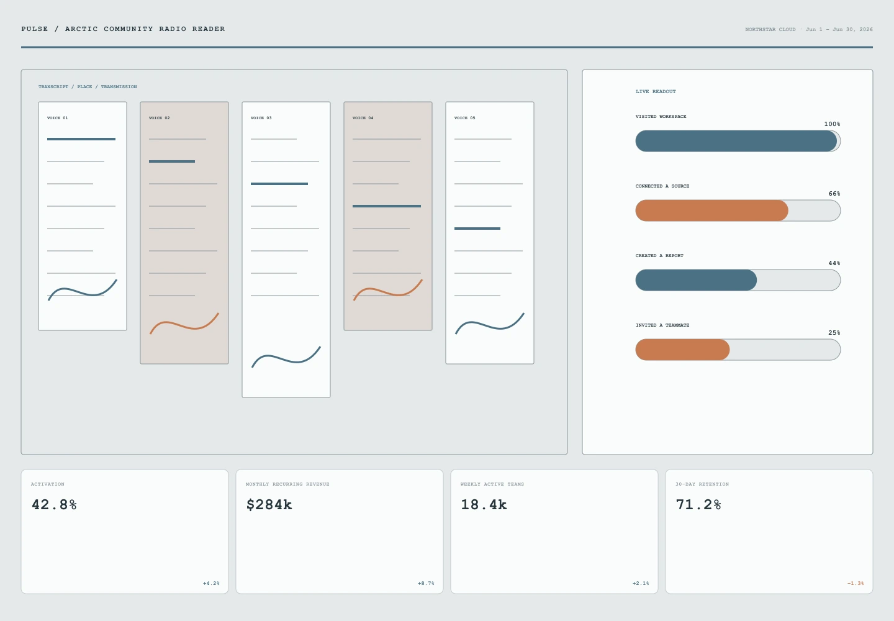This screenshot has width=894, height=621.
Task: Click the highlighted line in Voice 01
Action: tap(81, 139)
